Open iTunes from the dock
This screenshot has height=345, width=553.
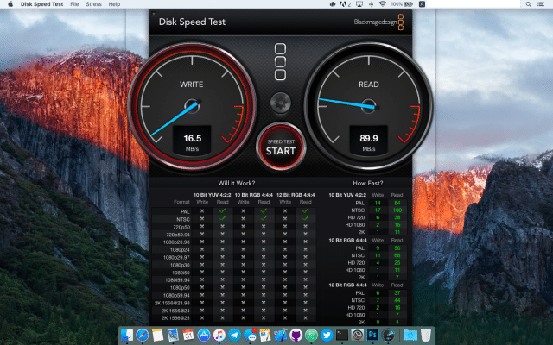point(219,335)
